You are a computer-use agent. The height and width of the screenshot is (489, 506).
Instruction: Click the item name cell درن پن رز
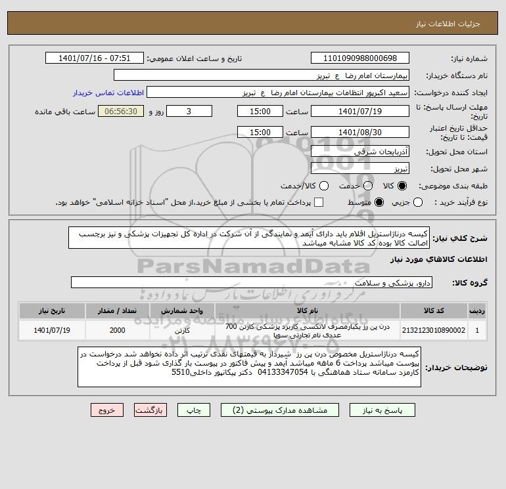[x=308, y=330]
